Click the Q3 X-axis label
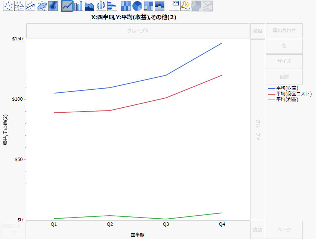316x239 pixels. pyautogui.click(x=166, y=224)
